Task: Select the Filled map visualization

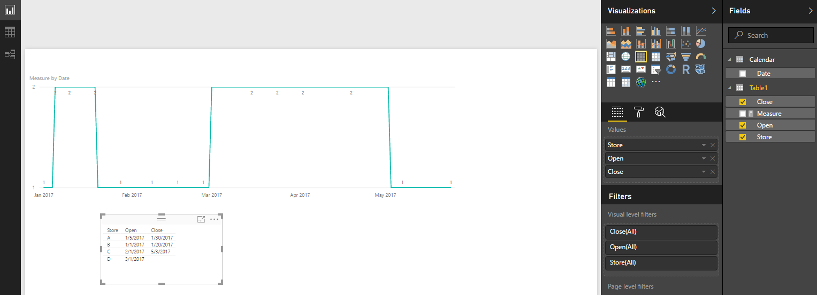Action: click(671, 57)
